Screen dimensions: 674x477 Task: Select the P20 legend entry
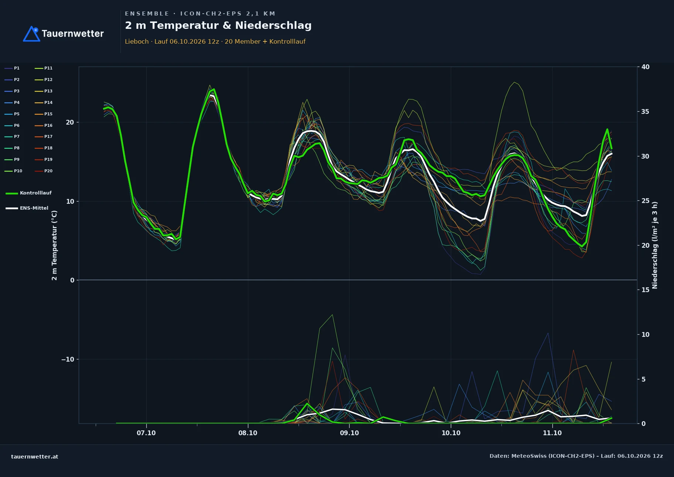point(44,171)
